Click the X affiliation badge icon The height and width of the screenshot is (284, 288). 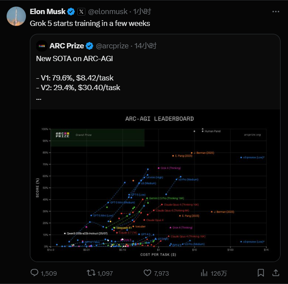[x=81, y=12]
